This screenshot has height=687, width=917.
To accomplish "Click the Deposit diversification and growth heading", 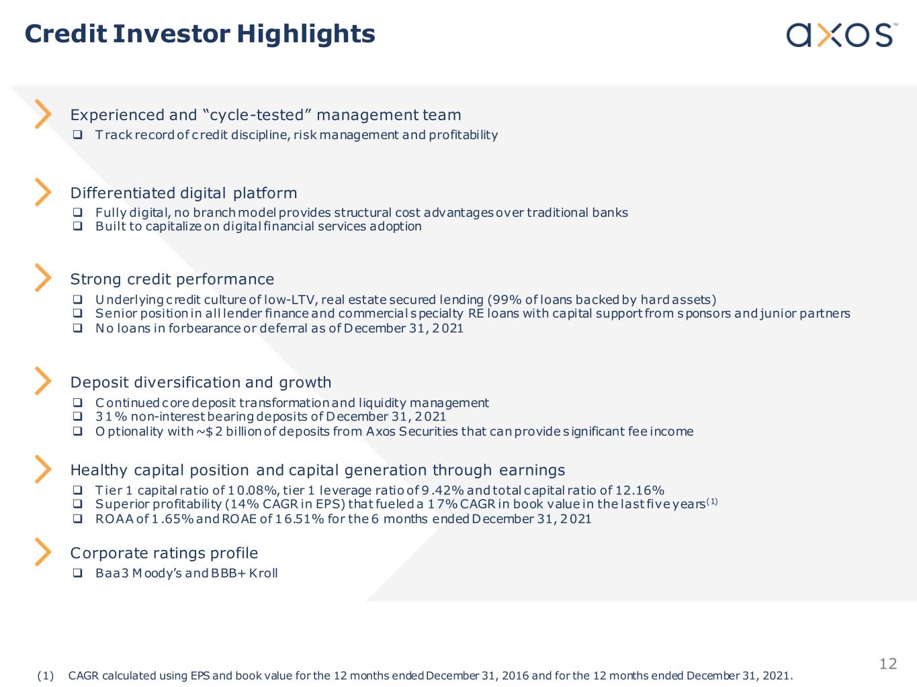I will (201, 382).
